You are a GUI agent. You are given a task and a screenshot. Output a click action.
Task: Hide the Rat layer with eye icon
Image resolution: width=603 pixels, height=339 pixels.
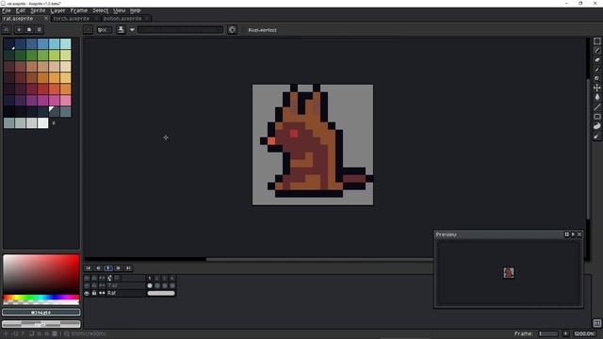tap(87, 293)
